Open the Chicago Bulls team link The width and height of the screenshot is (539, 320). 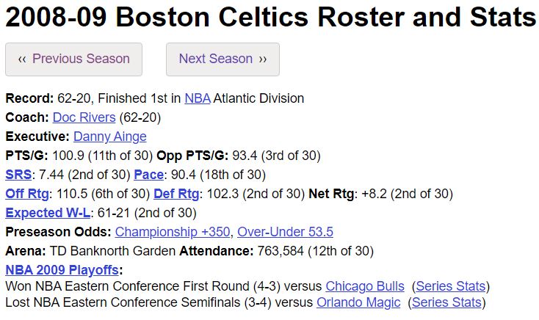[365, 286]
